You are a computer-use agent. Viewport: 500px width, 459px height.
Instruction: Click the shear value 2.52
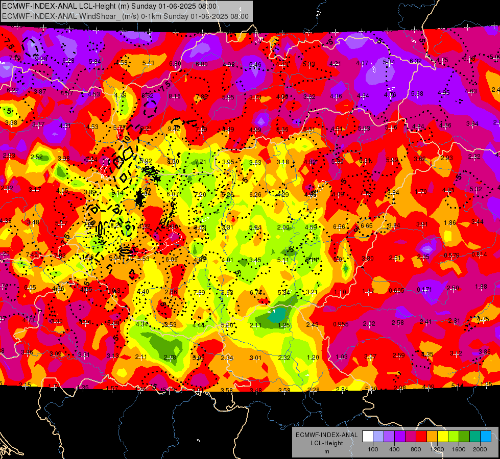point(37,157)
